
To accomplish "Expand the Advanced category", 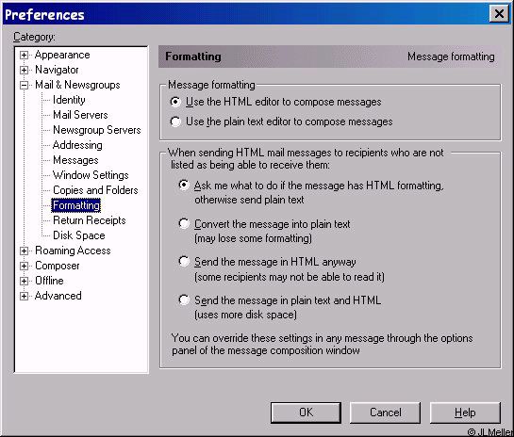I will pos(24,297).
